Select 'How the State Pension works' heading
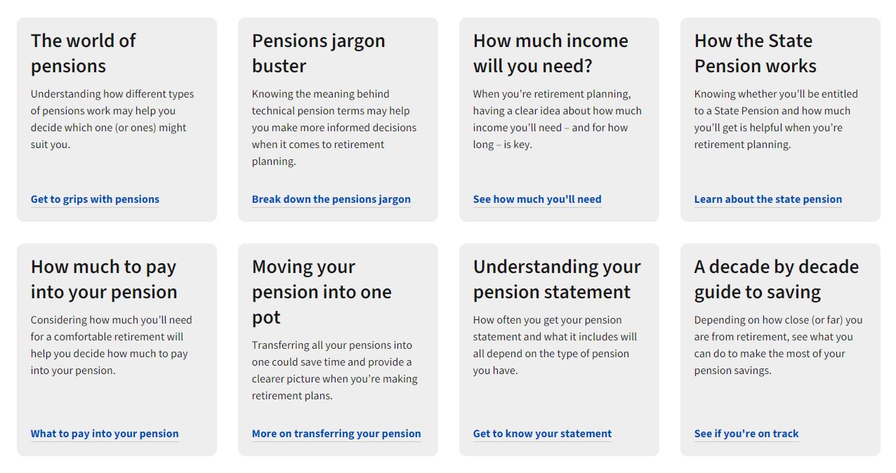Screen dimensions: 896x473 [755, 53]
